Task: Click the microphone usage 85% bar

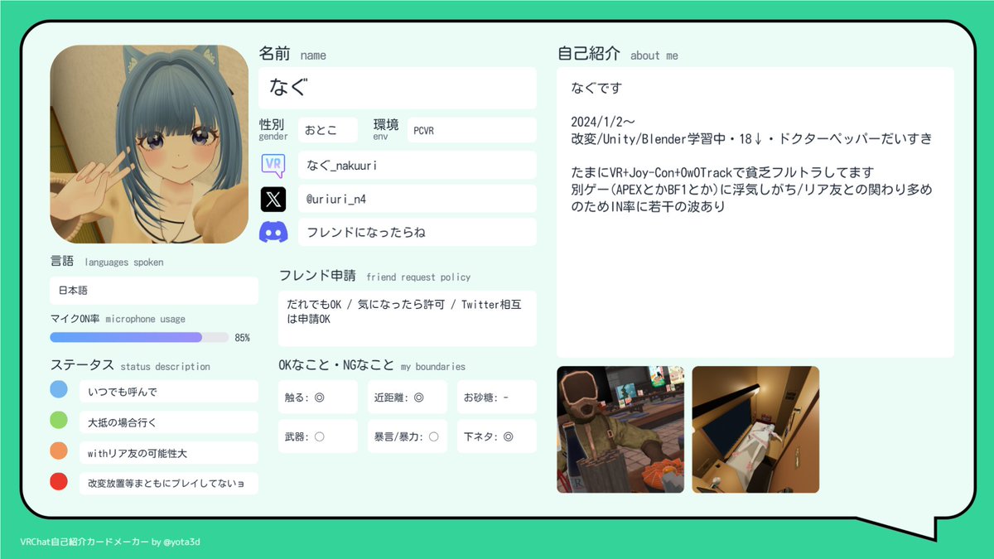Action: [139, 337]
